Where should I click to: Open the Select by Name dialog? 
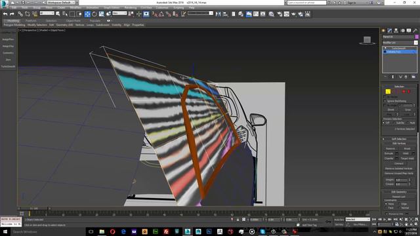65,14
